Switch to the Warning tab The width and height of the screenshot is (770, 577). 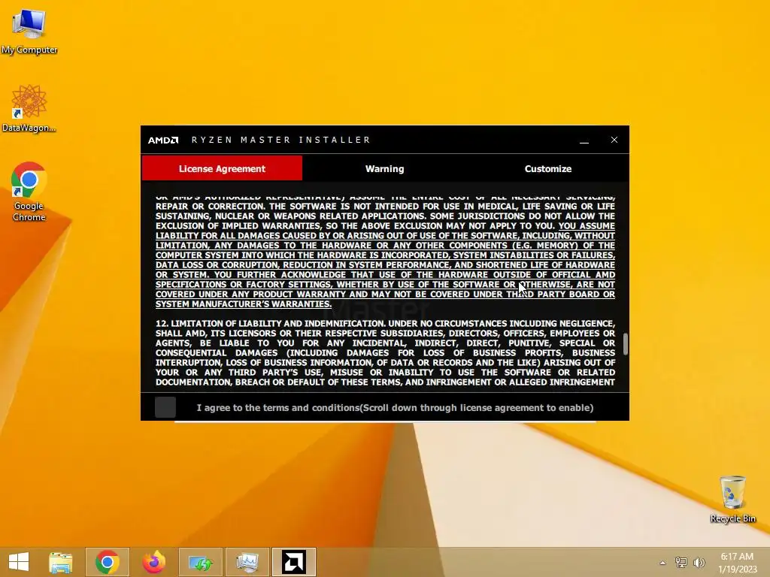(x=384, y=169)
